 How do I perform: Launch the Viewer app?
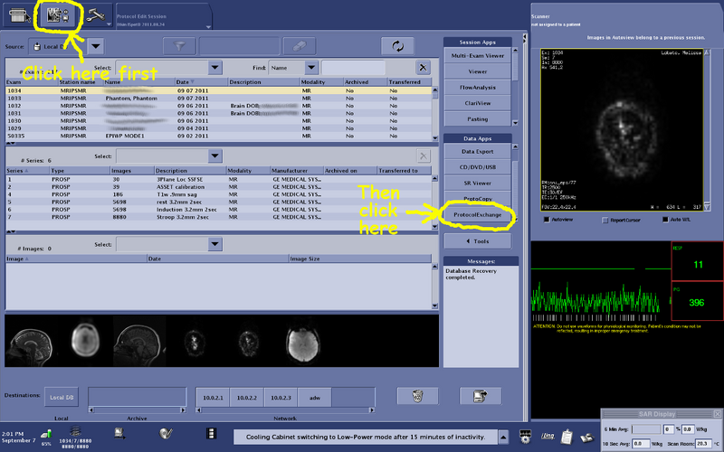478,71
